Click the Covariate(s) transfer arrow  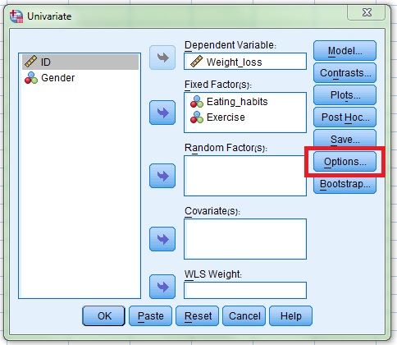coord(162,239)
